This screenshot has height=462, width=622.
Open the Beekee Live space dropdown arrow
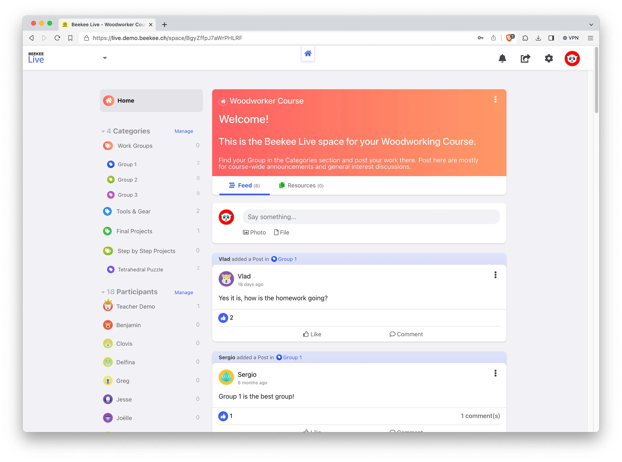click(105, 58)
